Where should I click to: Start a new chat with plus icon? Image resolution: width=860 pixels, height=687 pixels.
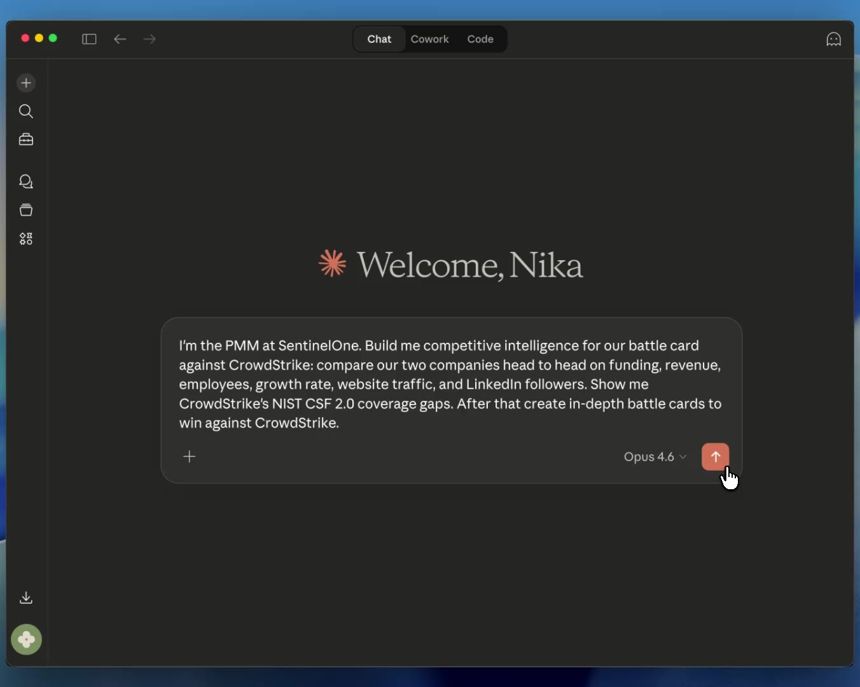pos(26,83)
